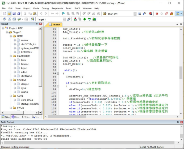This screenshot has height=149, width=184.
Task: Switch to the Books tab
Action: [x=16, y=117]
